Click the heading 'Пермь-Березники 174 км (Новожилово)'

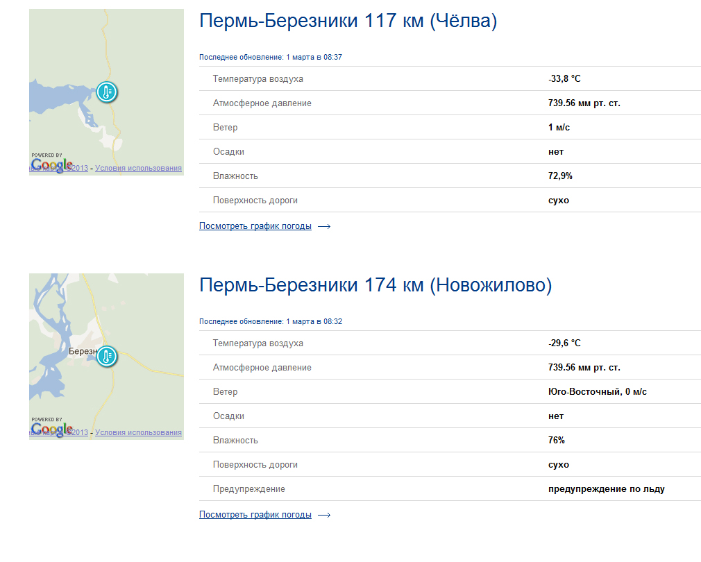(375, 285)
